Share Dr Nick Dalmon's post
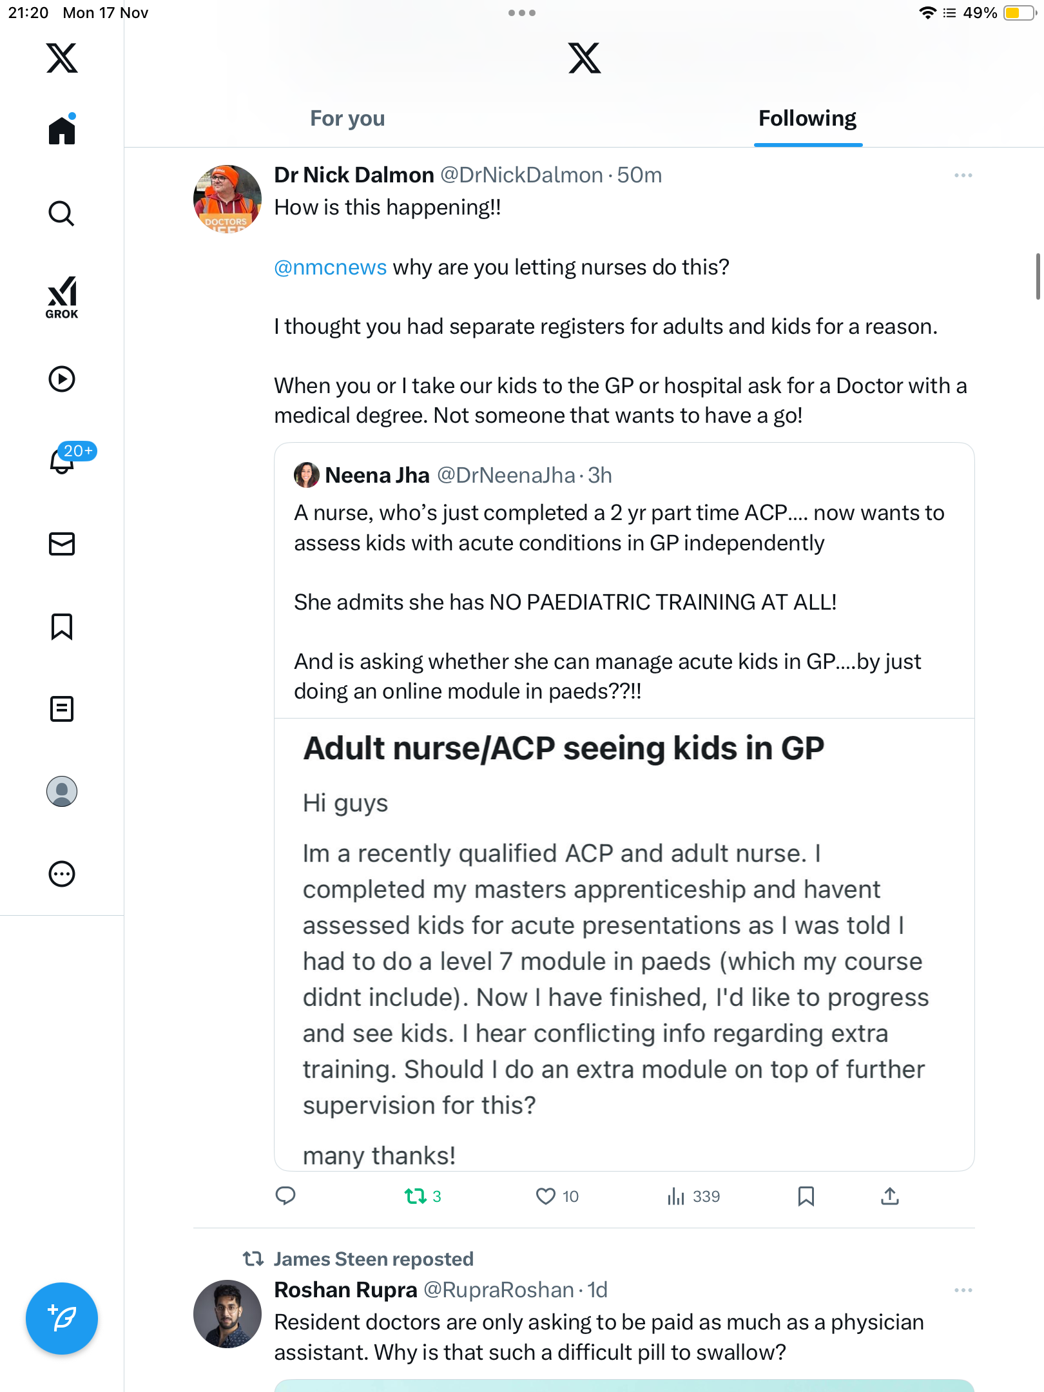The image size is (1044, 1392). (890, 1196)
